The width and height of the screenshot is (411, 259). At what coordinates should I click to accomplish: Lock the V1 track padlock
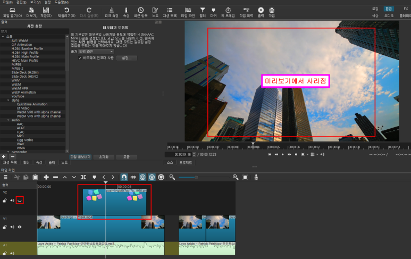tap(5, 227)
